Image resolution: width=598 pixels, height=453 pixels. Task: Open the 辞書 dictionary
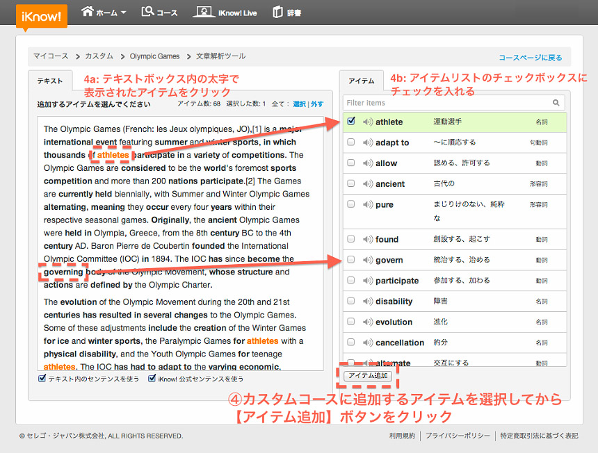[x=287, y=13]
